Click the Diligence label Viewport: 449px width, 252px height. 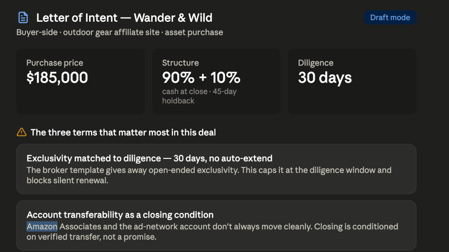pos(316,63)
